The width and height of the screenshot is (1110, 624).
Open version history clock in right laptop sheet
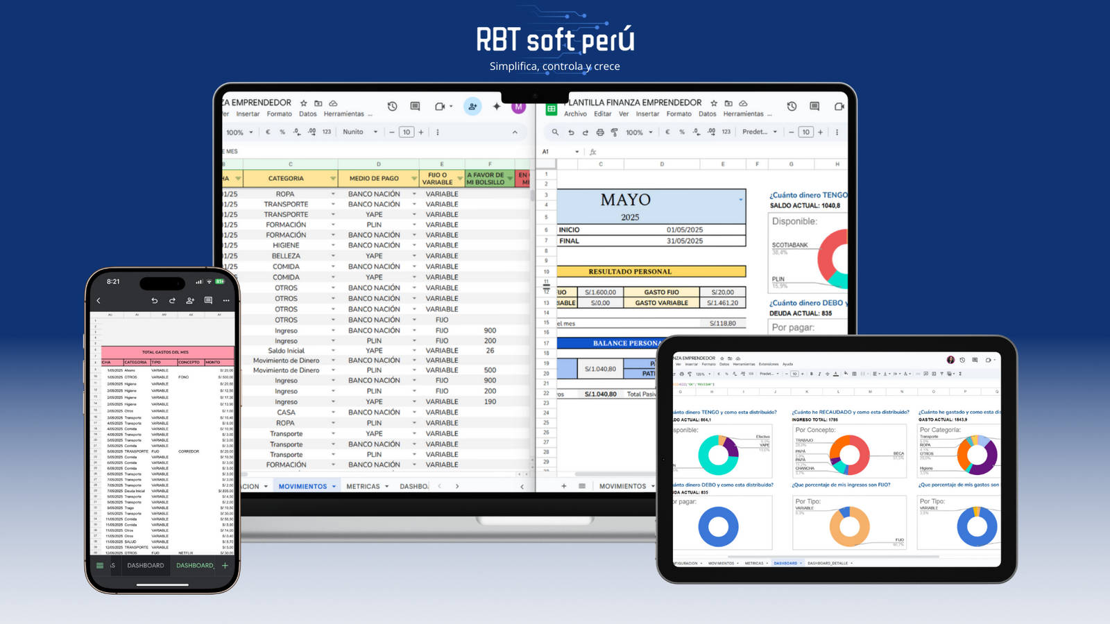click(792, 106)
